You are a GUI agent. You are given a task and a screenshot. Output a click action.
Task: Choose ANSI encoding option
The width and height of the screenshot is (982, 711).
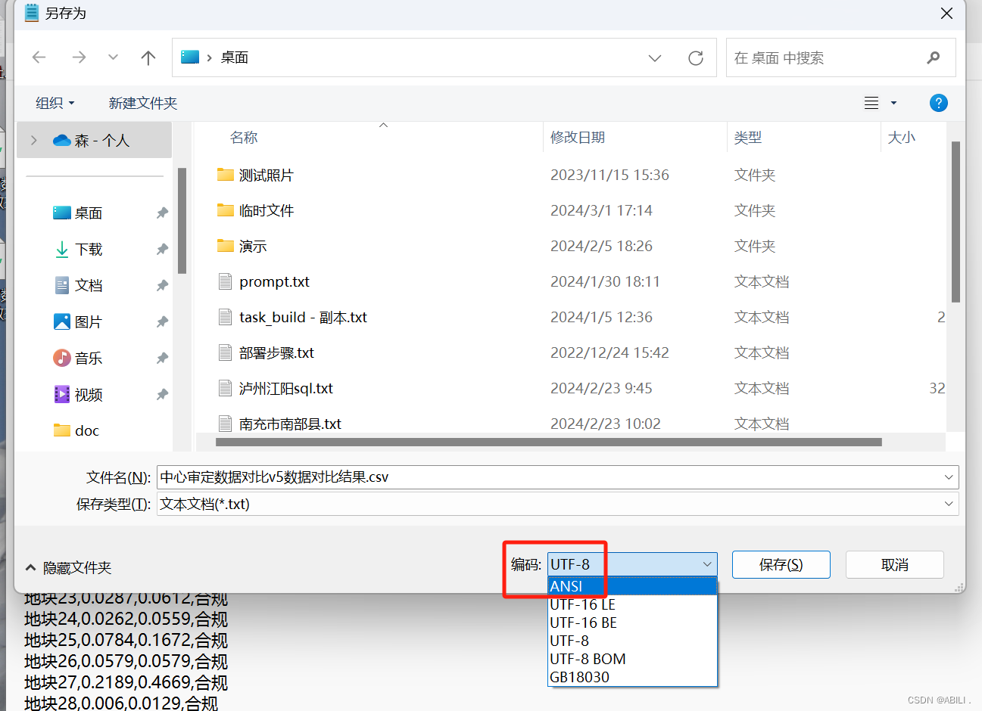(632, 586)
